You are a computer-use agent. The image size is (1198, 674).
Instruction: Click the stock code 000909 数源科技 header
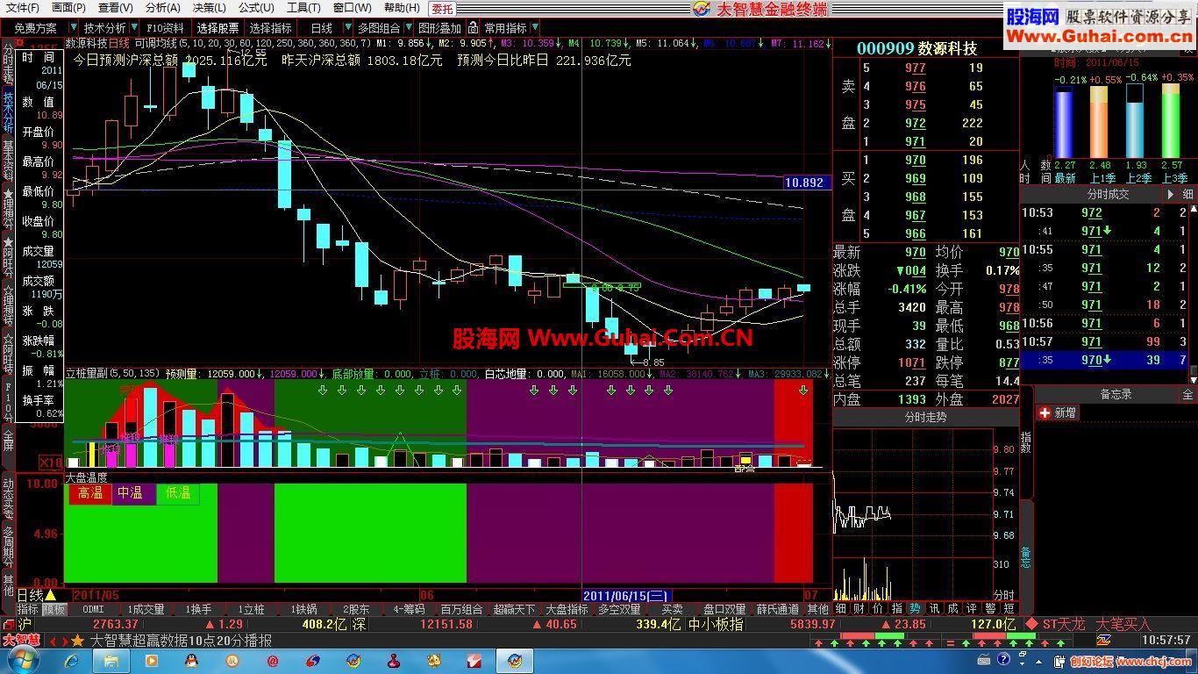click(x=916, y=48)
